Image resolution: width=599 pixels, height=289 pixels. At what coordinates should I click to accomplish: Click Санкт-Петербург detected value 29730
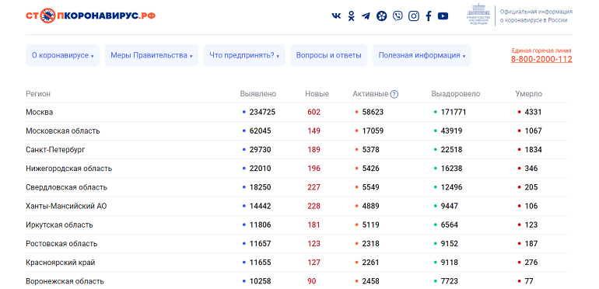point(260,149)
